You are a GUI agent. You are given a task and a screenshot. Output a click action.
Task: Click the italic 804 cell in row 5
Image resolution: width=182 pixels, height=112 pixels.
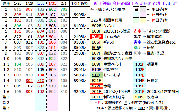pyautogui.click(x=41, y=31)
